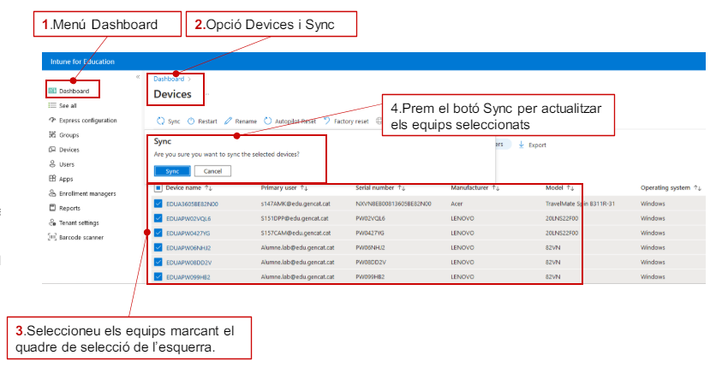Click the Dashboard breadcrumb link
728x373 pixels.
point(169,79)
